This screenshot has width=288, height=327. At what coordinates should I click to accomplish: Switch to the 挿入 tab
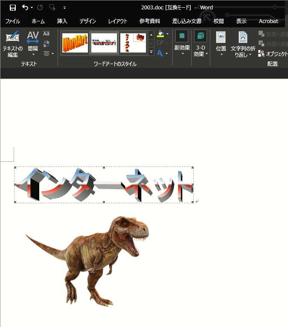(x=62, y=21)
